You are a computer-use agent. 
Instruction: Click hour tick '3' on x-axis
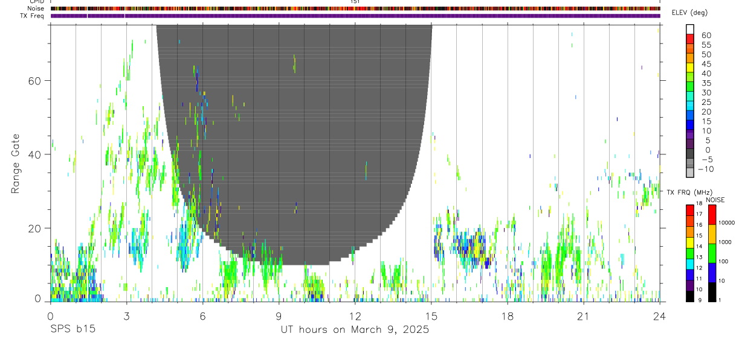pos(126,316)
